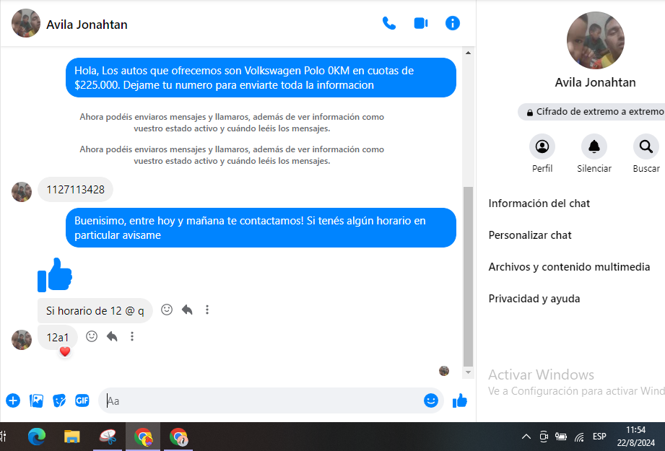665x451 pixels.
Task: Click sender avatar beside '12a1' message
Action: coord(22,340)
